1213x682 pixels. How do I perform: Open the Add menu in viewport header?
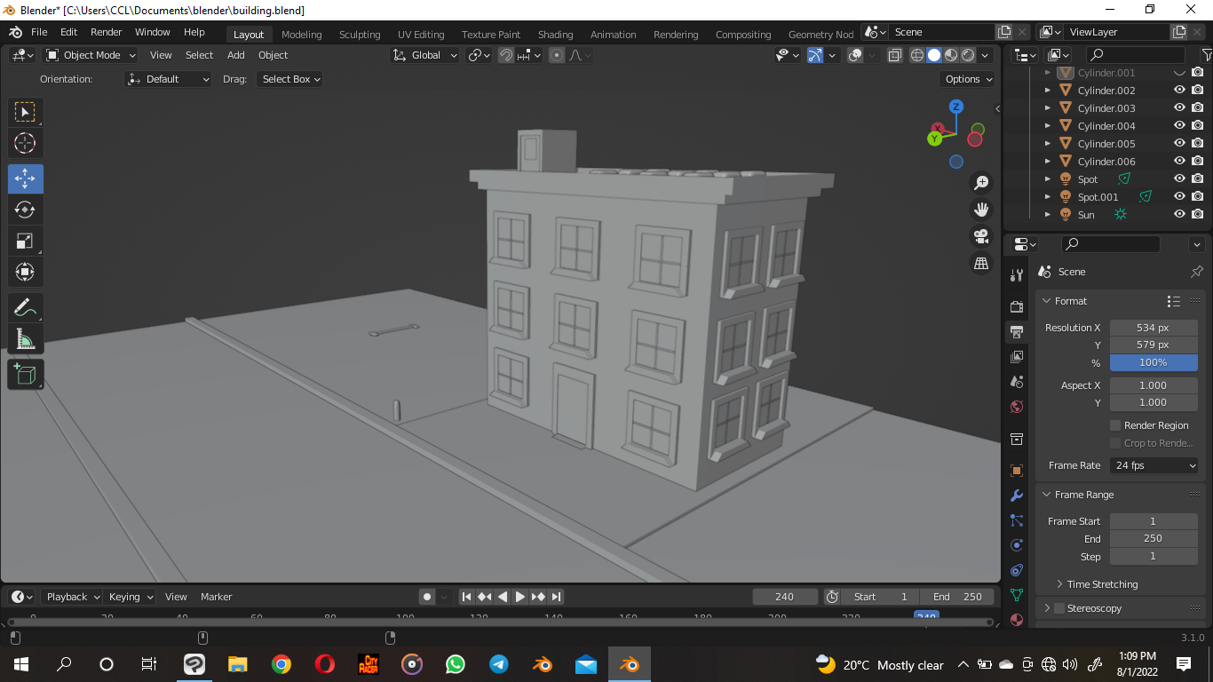235,55
